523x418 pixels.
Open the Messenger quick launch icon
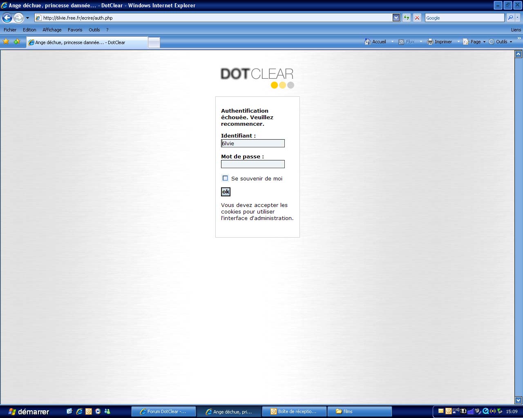click(x=107, y=411)
